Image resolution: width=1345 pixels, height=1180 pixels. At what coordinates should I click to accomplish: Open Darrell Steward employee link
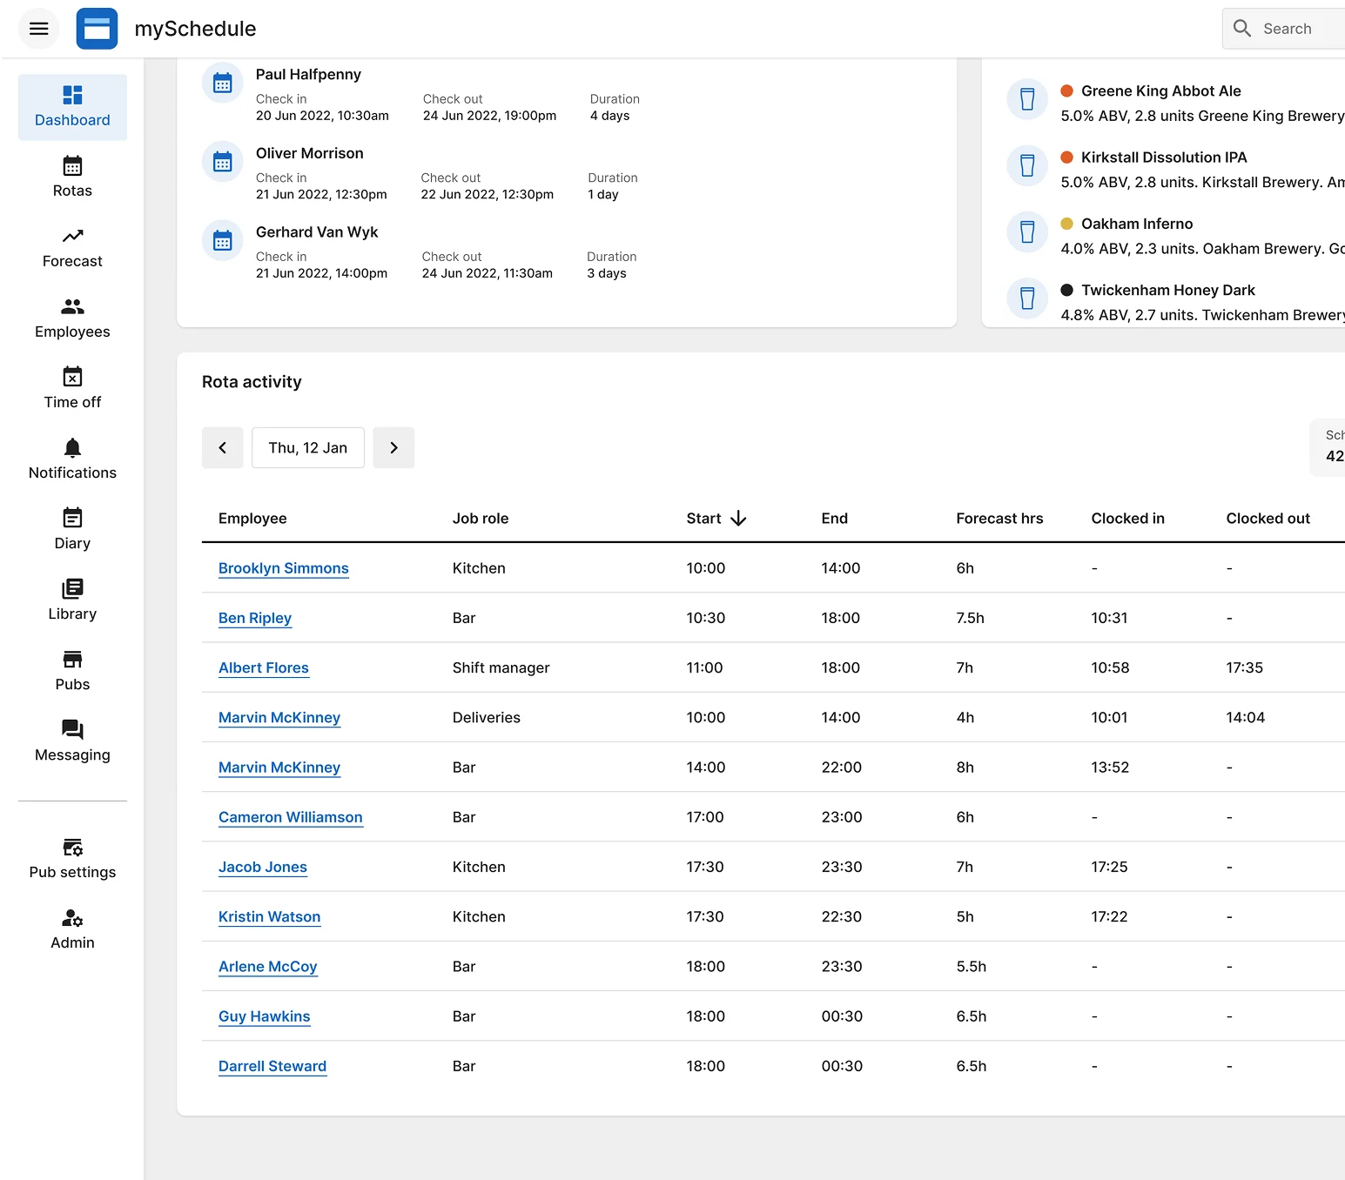pyautogui.click(x=272, y=1066)
